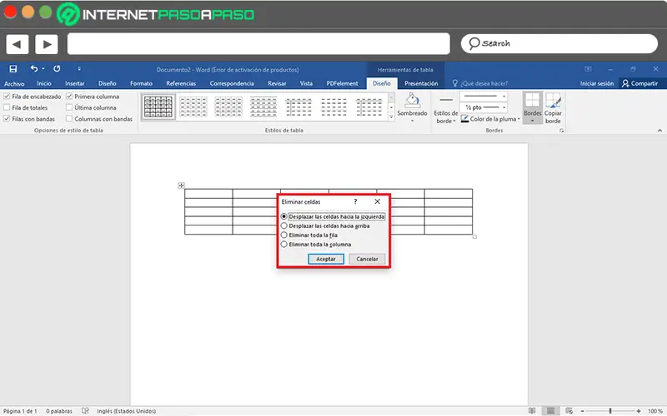Click Iniciar sesión link
The height and width of the screenshot is (416, 667).
click(x=597, y=84)
